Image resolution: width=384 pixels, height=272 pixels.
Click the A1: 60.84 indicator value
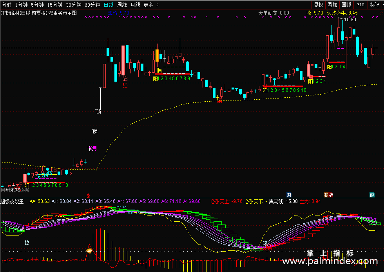(x=62, y=201)
